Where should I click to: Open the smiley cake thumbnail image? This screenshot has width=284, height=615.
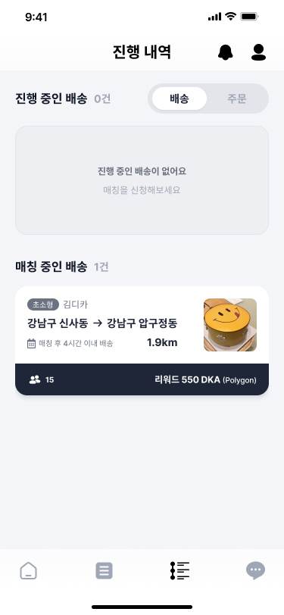point(230,325)
